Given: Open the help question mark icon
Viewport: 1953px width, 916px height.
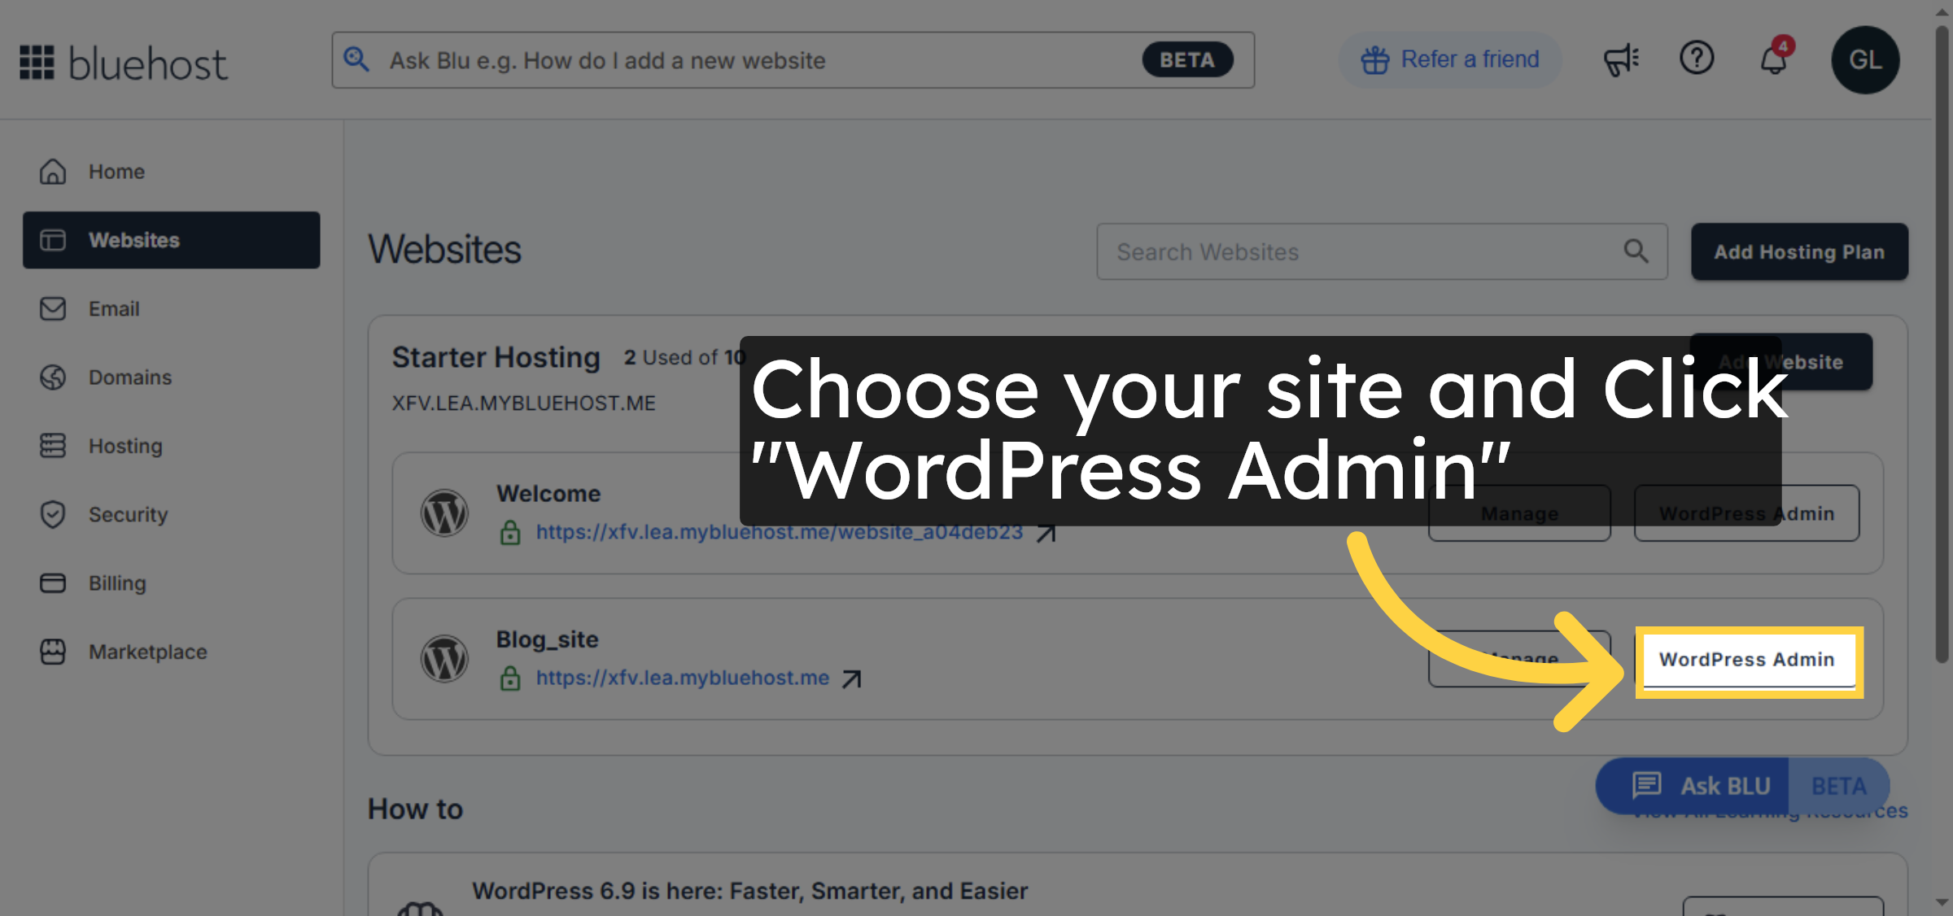Looking at the screenshot, I should (1697, 59).
